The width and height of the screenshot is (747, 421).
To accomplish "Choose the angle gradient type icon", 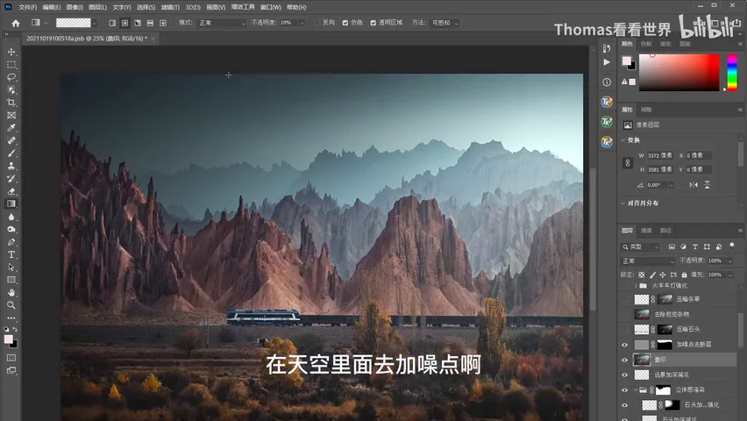I will pyautogui.click(x=138, y=23).
